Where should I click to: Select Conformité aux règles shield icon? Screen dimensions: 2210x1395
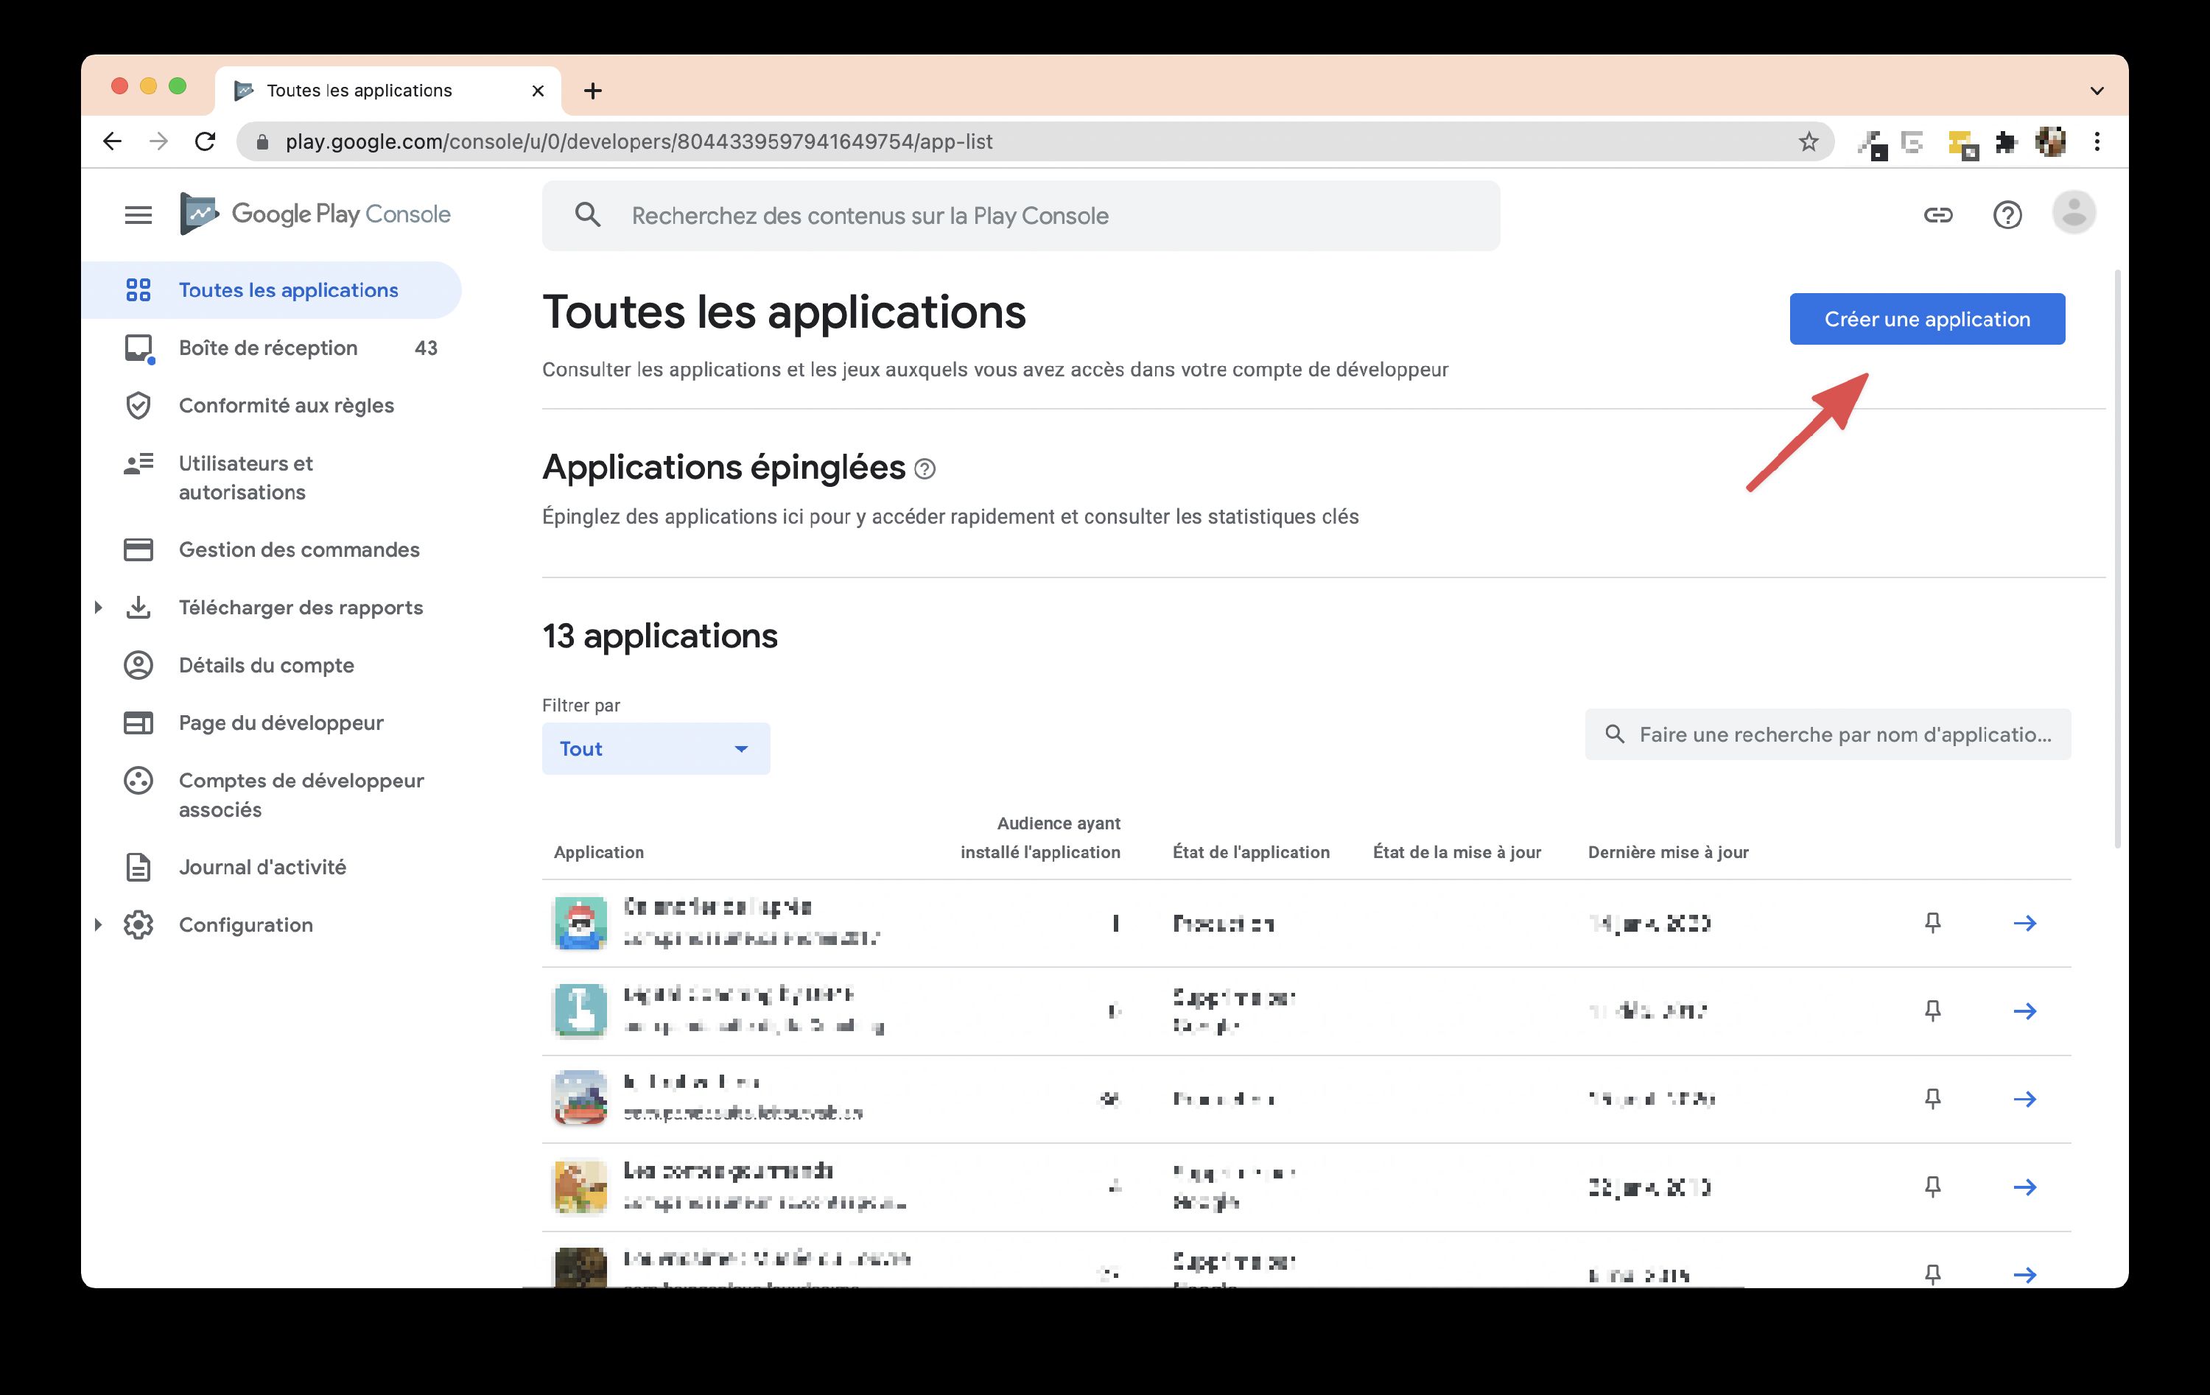(x=138, y=405)
